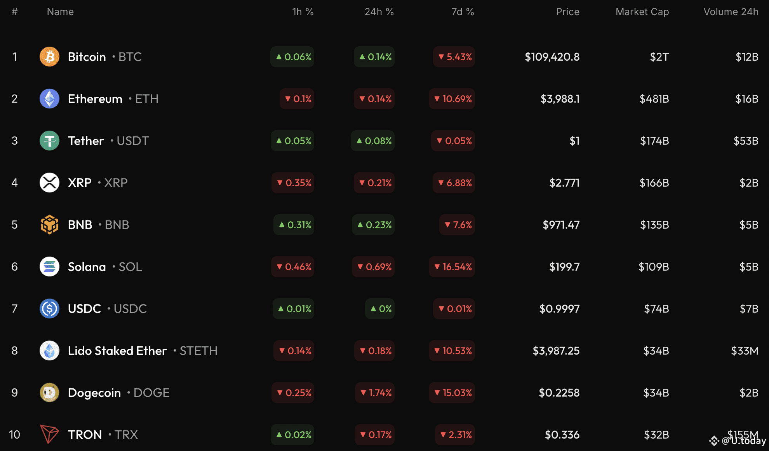Click the XRP logo icon
769x451 pixels.
pyautogui.click(x=49, y=183)
